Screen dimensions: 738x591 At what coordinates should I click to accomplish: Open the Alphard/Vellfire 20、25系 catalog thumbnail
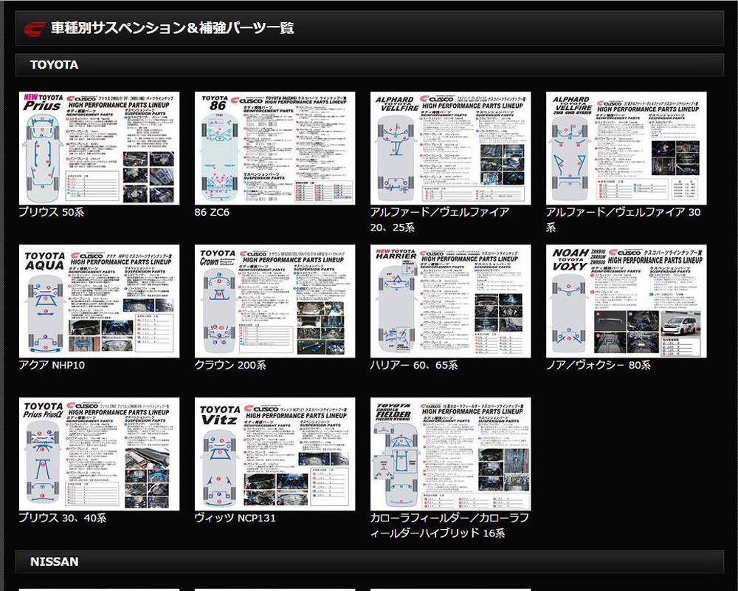450,148
